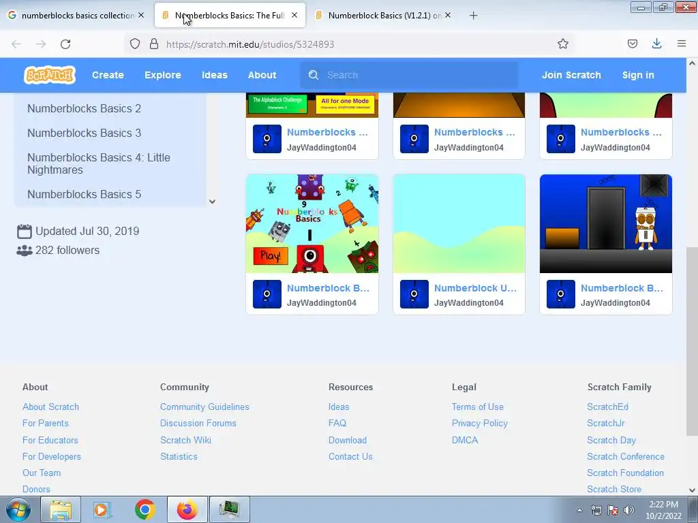Open Terms of Use link
Viewport: 698px width, 523px height.
pos(477,407)
